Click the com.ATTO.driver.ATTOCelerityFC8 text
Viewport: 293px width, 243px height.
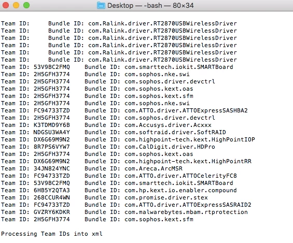180,176
